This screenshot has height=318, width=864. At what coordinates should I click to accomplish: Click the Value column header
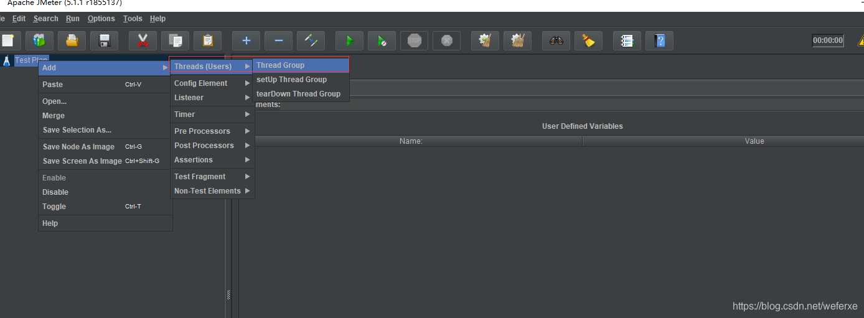(x=754, y=141)
